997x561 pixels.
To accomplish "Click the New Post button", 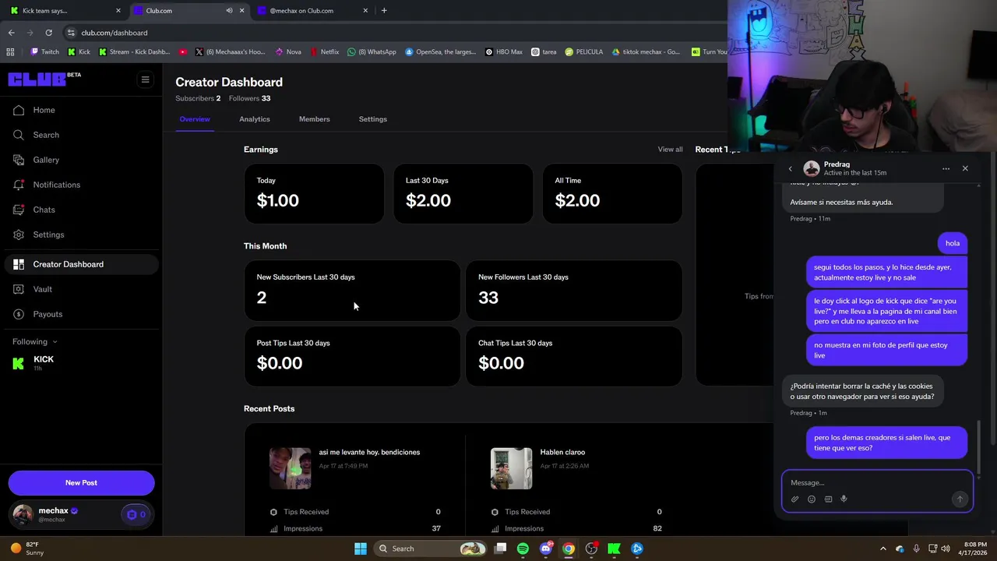I will click(x=81, y=483).
